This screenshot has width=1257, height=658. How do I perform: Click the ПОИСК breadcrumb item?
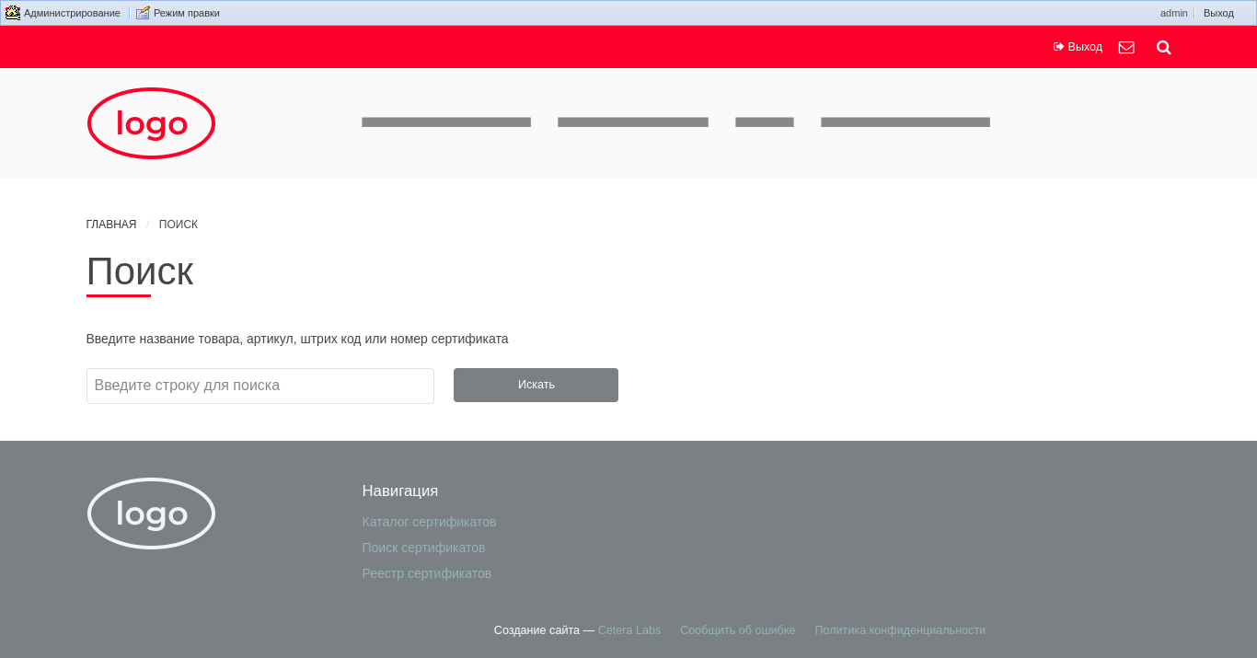179,225
